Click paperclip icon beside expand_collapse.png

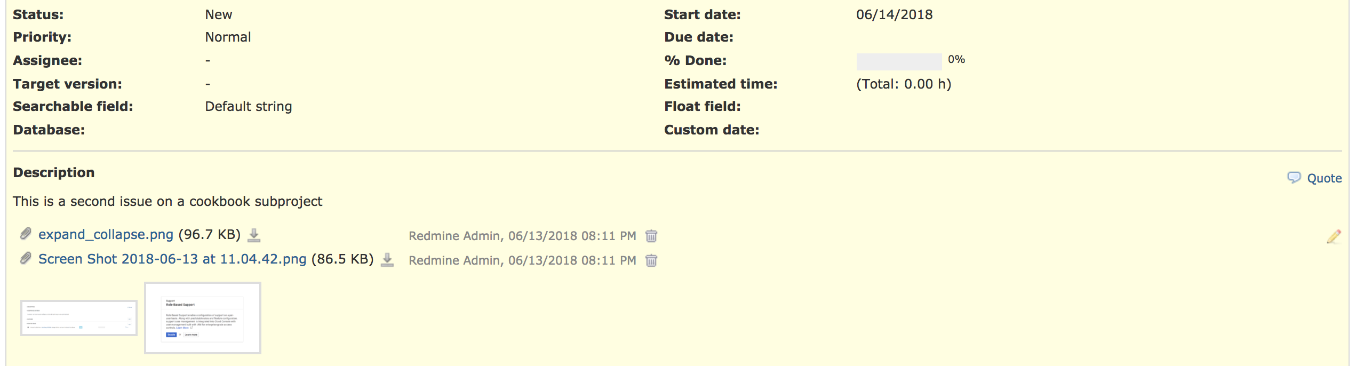click(x=25, y=234)
